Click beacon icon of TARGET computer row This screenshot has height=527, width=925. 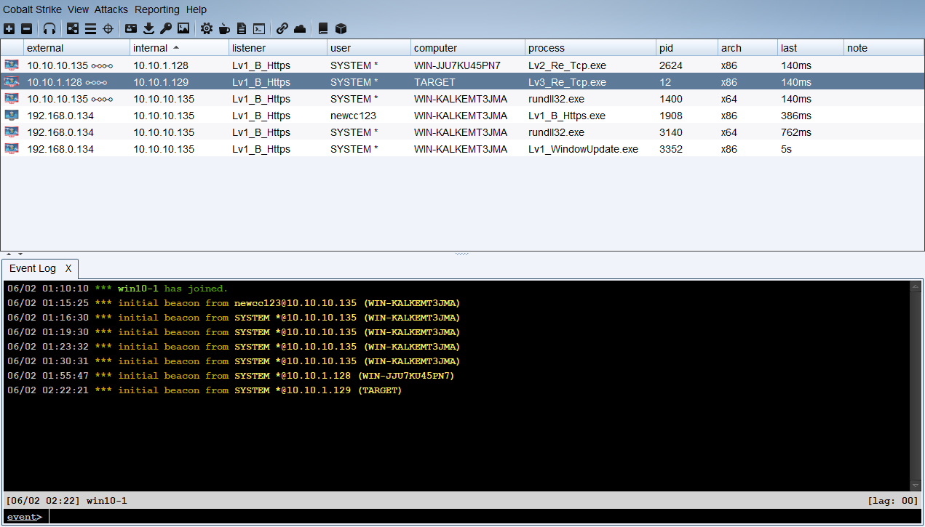[x=12, y=82]
